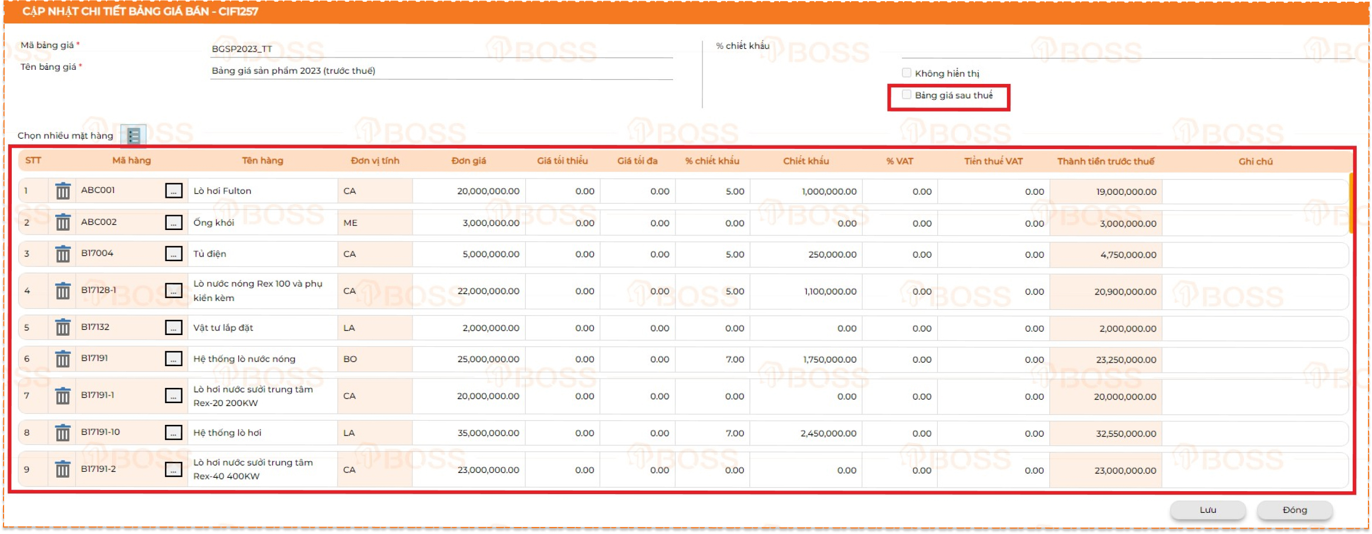Viewport: 1372px width, 534px height.
Task: Click the Lưu button
Action: tap(1208, 510)
